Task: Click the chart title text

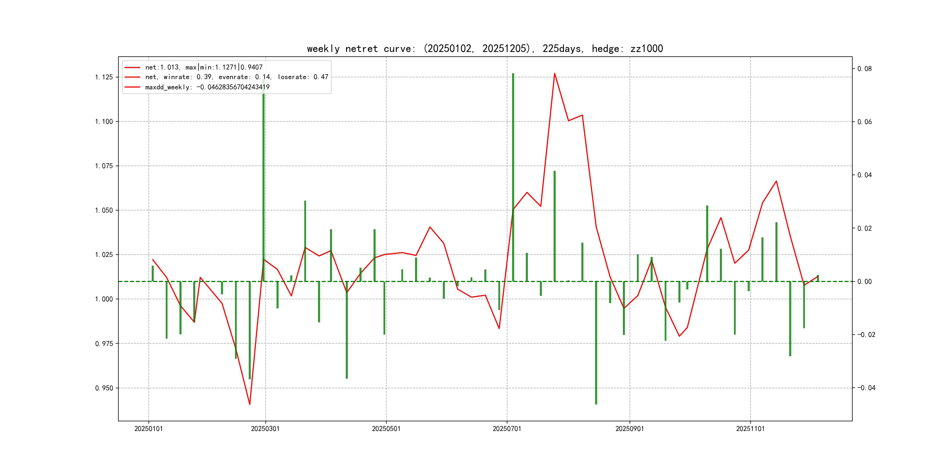Action: (485, 49)
